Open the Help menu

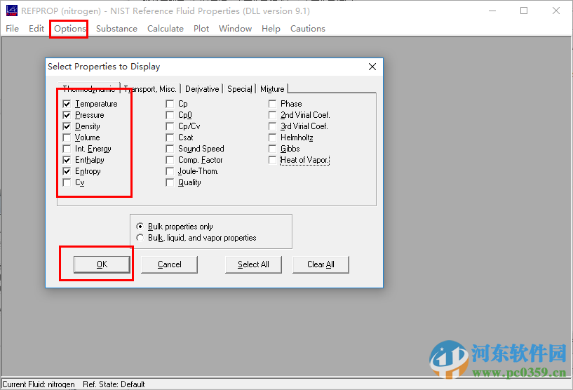(x=271, y=29)
